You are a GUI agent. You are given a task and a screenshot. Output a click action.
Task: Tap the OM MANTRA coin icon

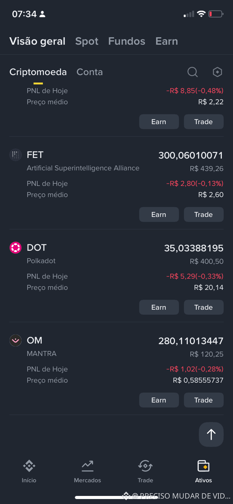pyautogui.click(x=16, y=340)
